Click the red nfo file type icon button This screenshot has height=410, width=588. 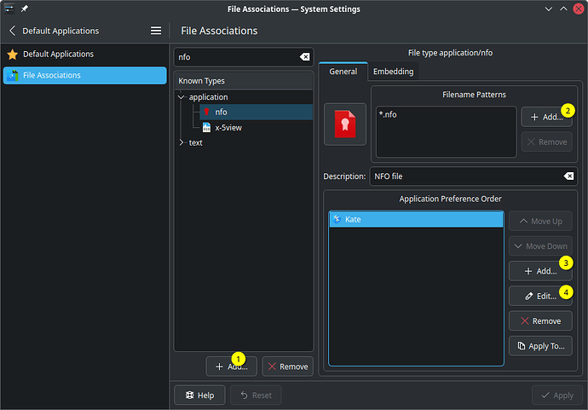pyautogui.click(x=345, y=124)
